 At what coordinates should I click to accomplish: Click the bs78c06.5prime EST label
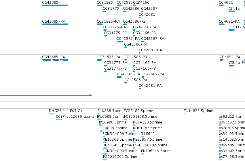pos(232,128)
